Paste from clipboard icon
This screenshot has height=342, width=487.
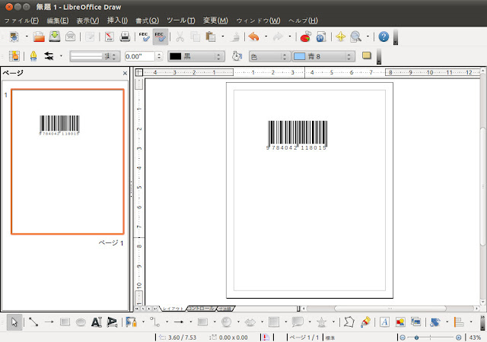210,36
